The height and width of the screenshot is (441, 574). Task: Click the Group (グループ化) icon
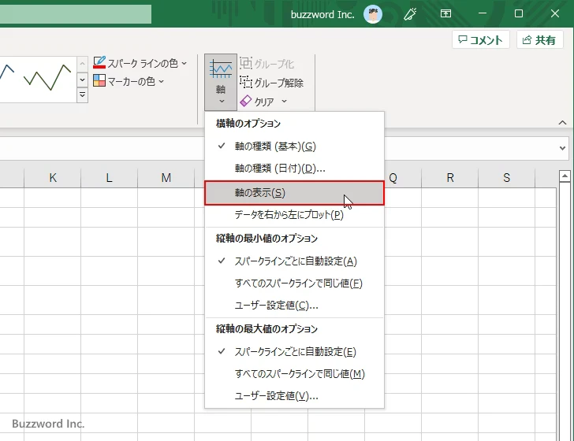(x=246, y=64)
